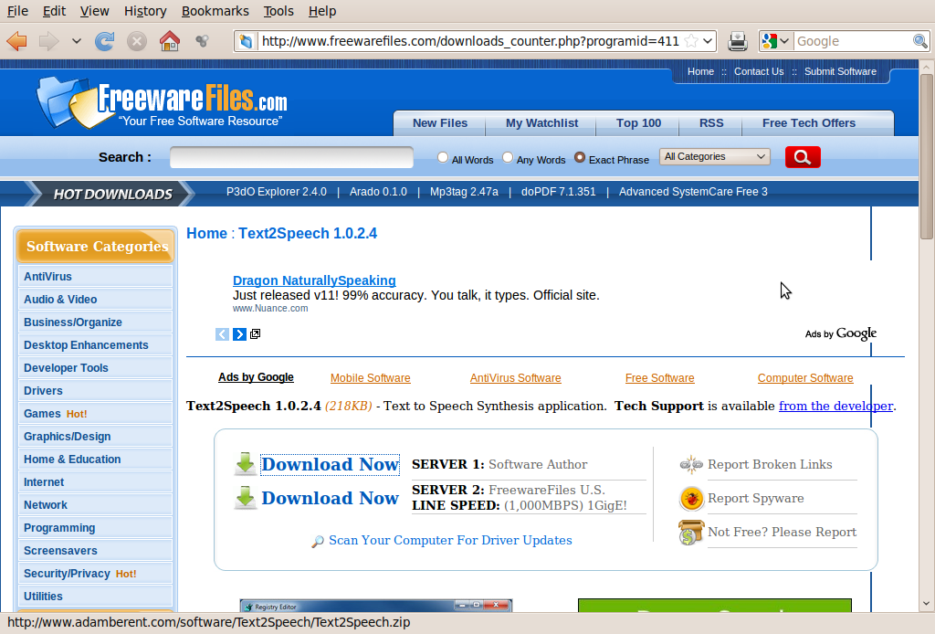
Task: Click the Stop loading icon
Action: [x=137, y=41]
